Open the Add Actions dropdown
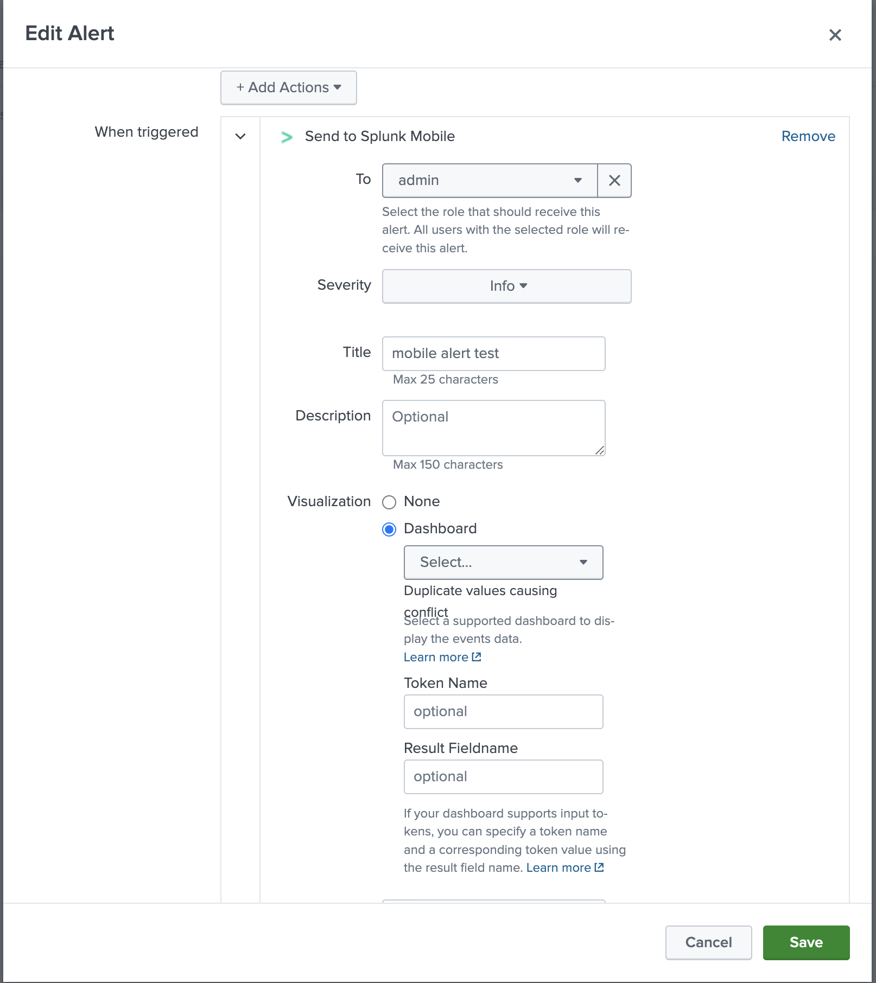Image resolution: width=876 pixels, height=983 pixels. tap(288, 87)
